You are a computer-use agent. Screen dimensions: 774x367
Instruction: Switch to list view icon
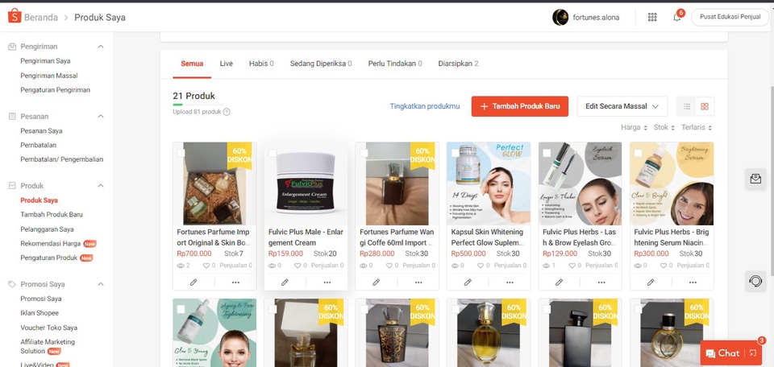pyautogui.click(x=687, y=106)
